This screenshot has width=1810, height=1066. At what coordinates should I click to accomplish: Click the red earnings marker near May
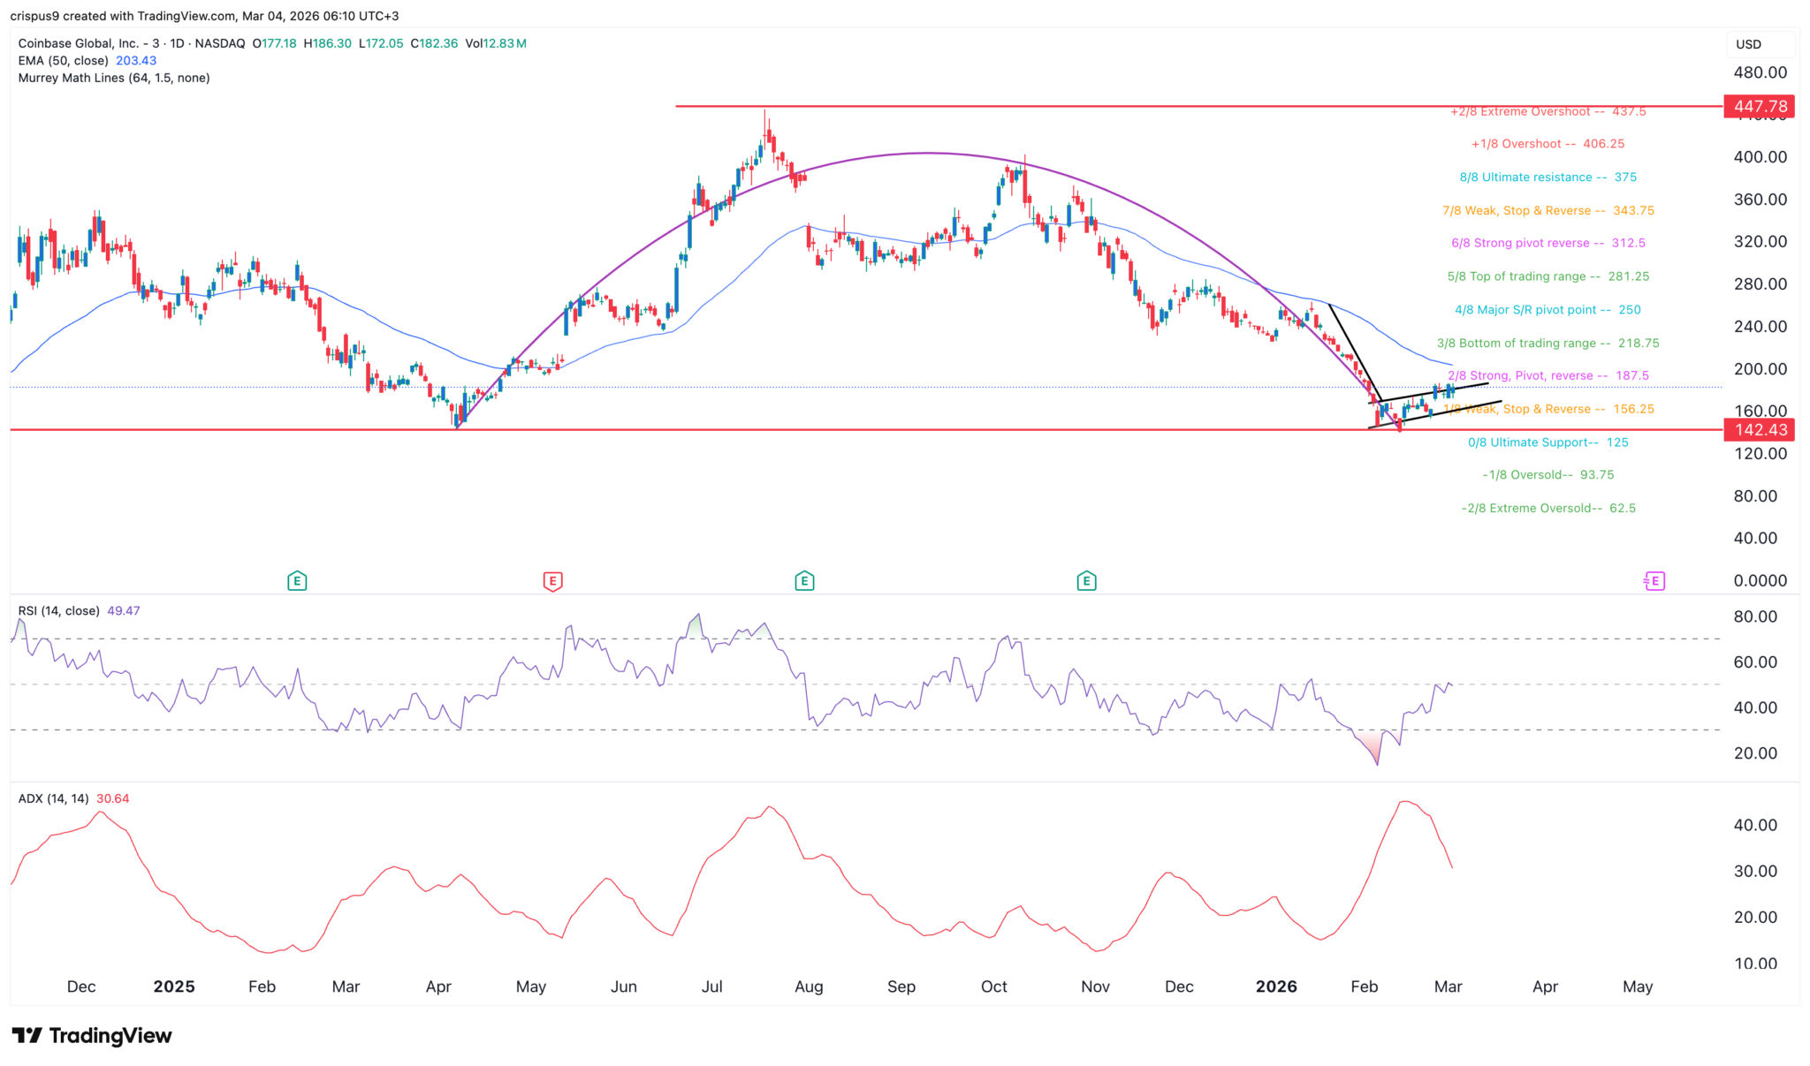point(552,581)
